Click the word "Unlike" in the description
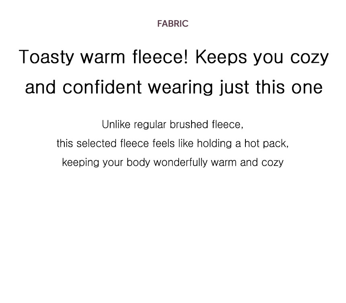This screenshot has width=346, height=303. tap(116, 125)
